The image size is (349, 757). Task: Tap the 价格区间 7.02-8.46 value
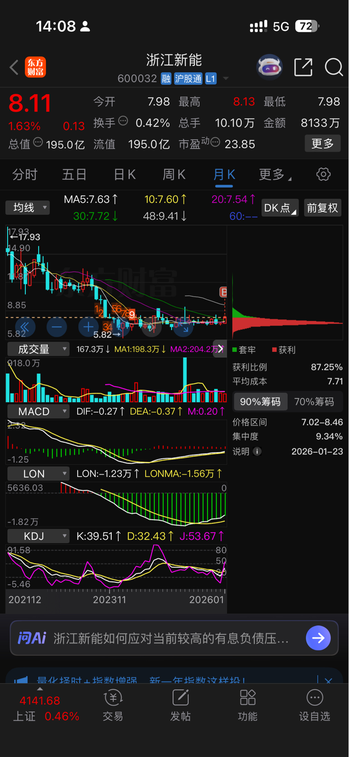322,422
